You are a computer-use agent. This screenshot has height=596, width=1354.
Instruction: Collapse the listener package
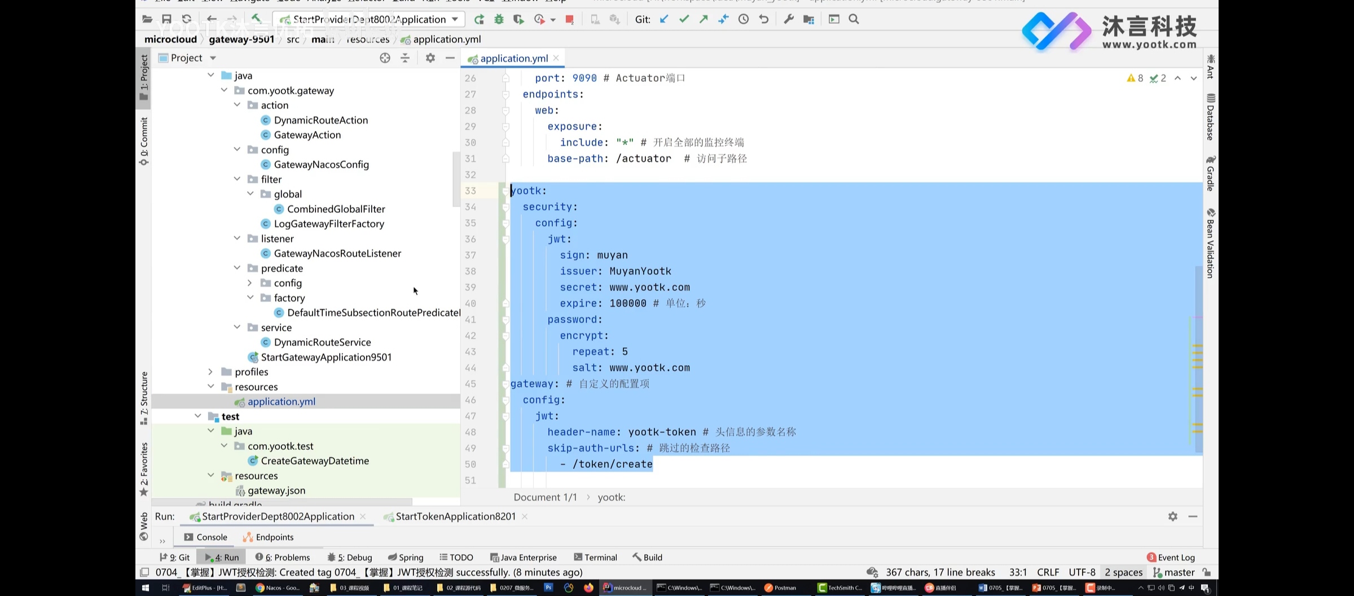[237, 238]
